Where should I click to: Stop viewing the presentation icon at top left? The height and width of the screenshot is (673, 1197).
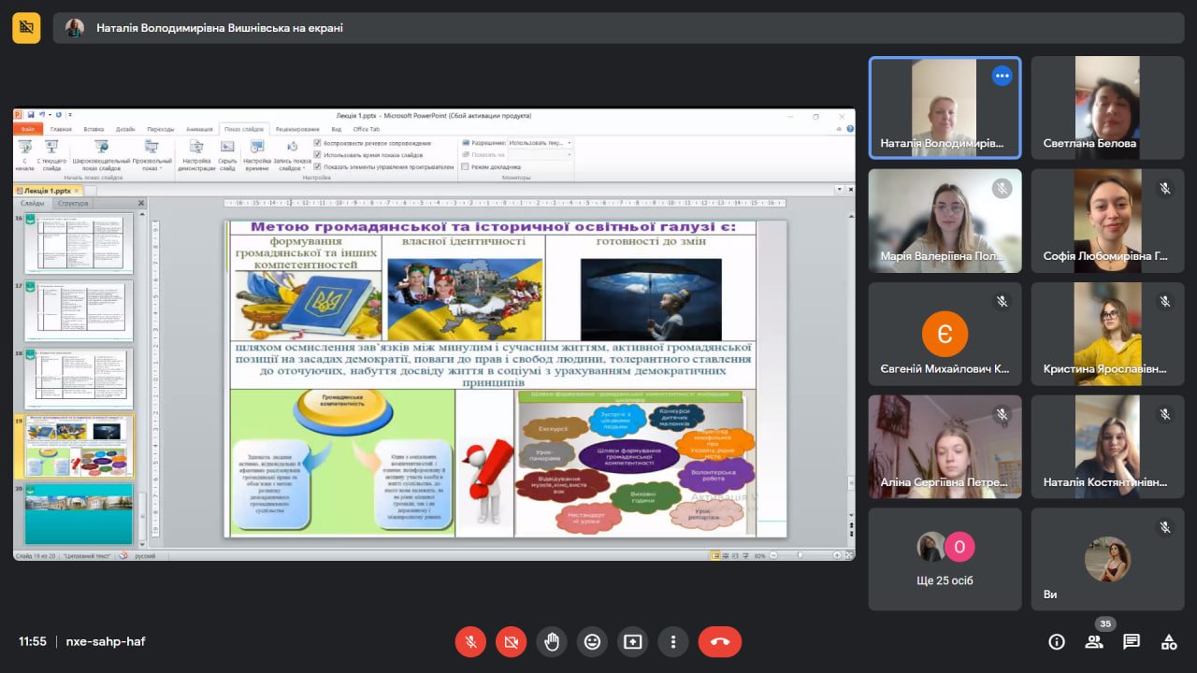(26, 28)
